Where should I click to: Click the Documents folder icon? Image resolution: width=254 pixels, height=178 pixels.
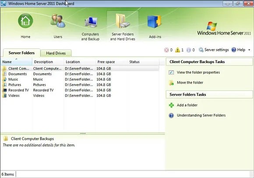click(x=4, y=74)
